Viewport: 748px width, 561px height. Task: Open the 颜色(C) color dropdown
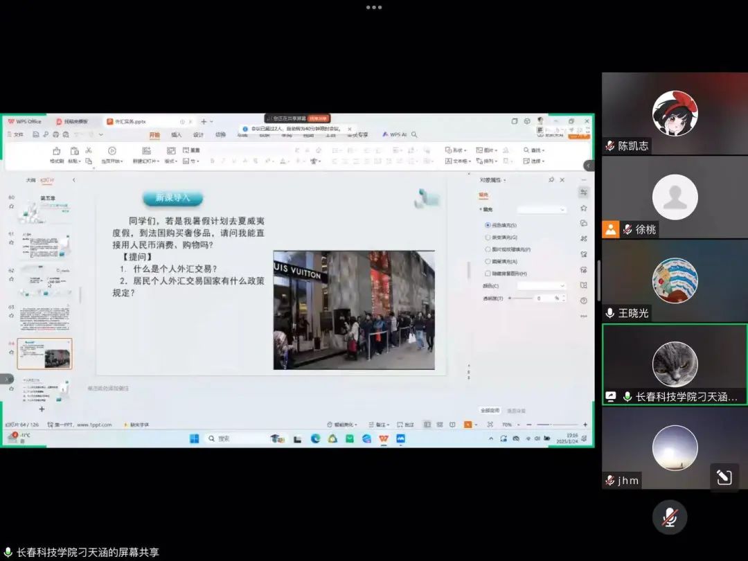[x=542, y=285]
